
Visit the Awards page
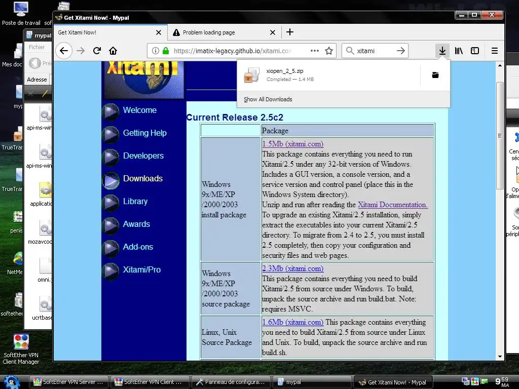pos(136,224)
